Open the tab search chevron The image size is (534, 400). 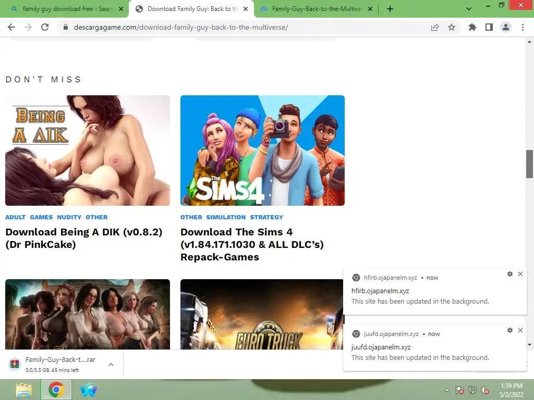click(x=469, y=9)
